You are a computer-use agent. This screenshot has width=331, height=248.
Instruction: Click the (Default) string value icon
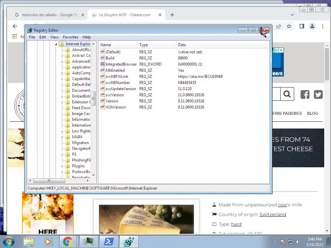(x=102, y=52)
